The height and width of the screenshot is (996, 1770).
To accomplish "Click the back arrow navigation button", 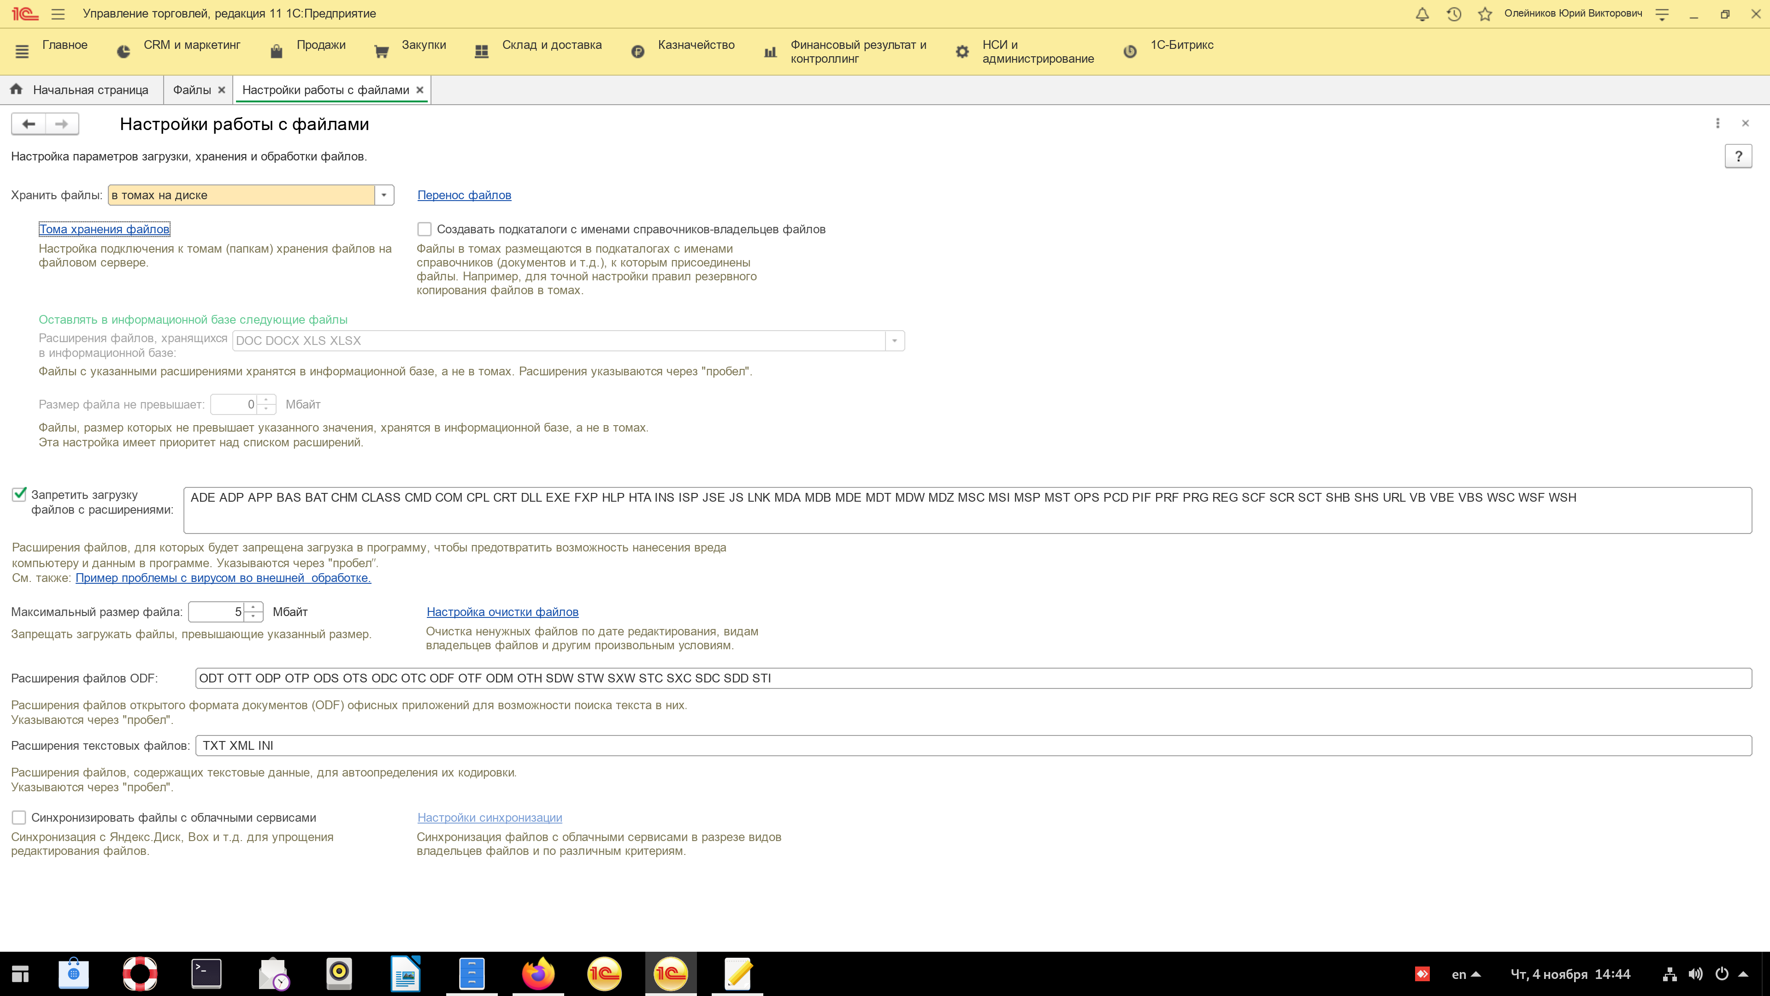I will click(x=29, y=124).
